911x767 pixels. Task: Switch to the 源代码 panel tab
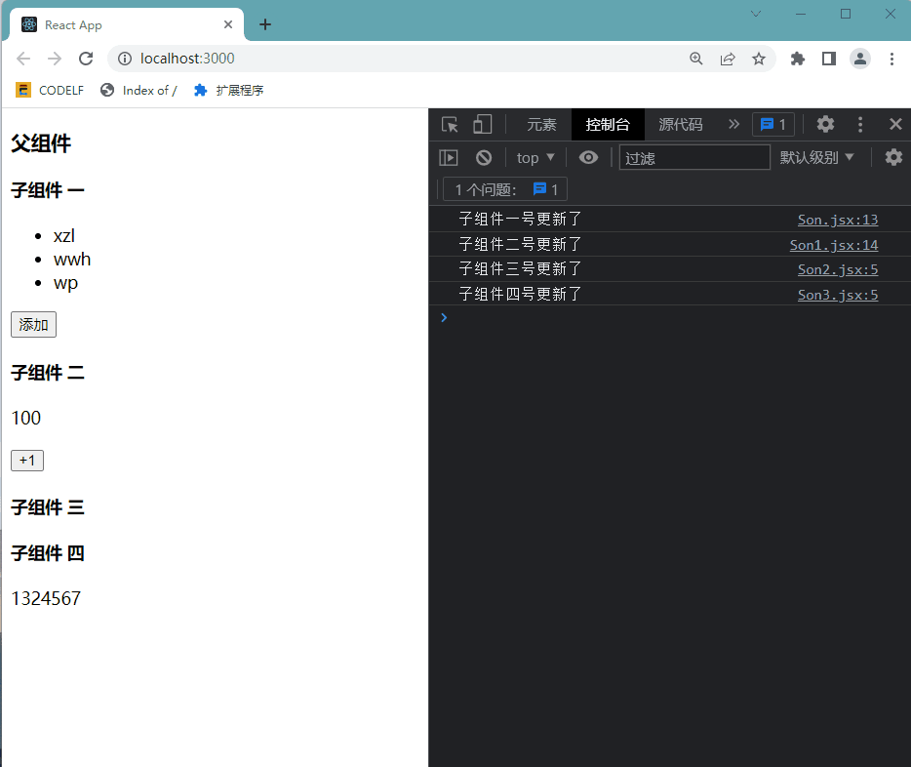(x=680, y=124)
